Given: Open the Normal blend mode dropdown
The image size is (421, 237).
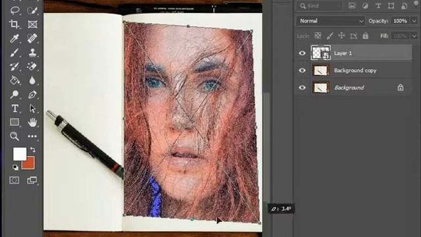Looking at the screenshot, I should [x=330, y=20].
